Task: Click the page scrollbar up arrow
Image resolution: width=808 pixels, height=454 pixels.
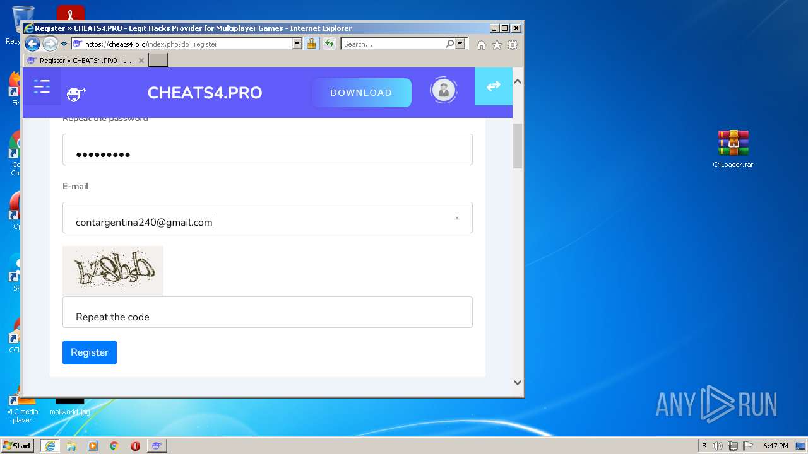Action: (x=518, y=81)
